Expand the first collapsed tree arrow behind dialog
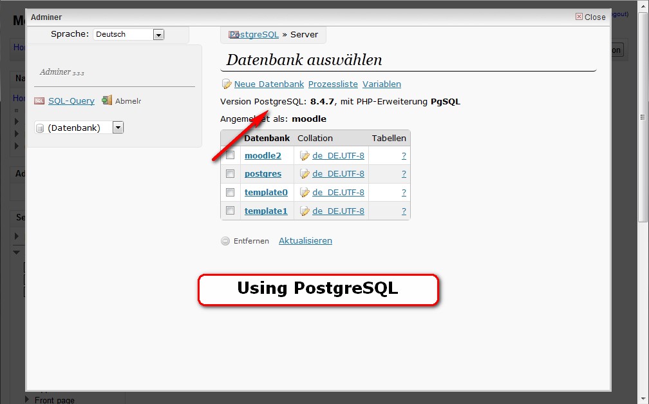The image size is (649, 404). pyautogui.click(x=17, y=121)
